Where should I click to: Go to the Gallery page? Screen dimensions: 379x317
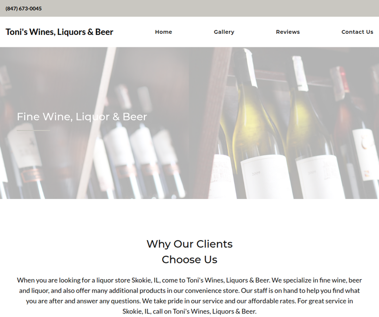(x=224, y=32)
